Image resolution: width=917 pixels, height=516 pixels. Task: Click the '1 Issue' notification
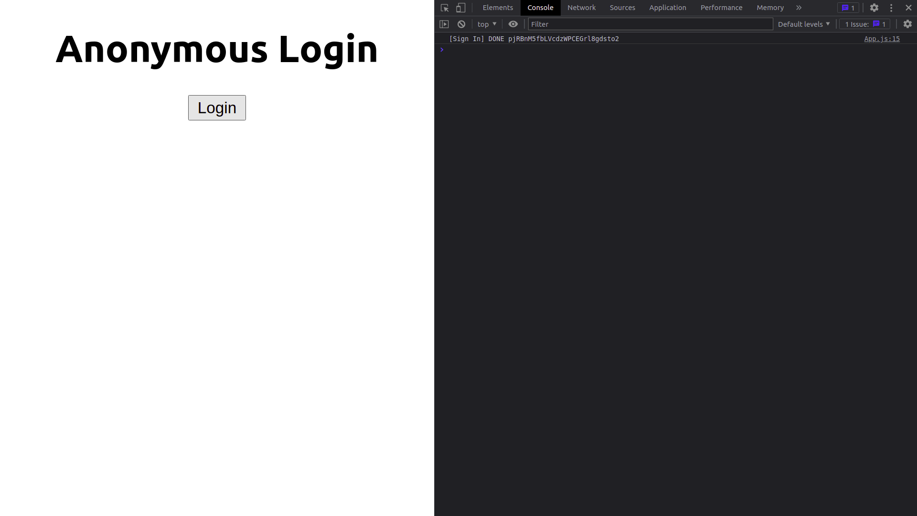point(864,24)
